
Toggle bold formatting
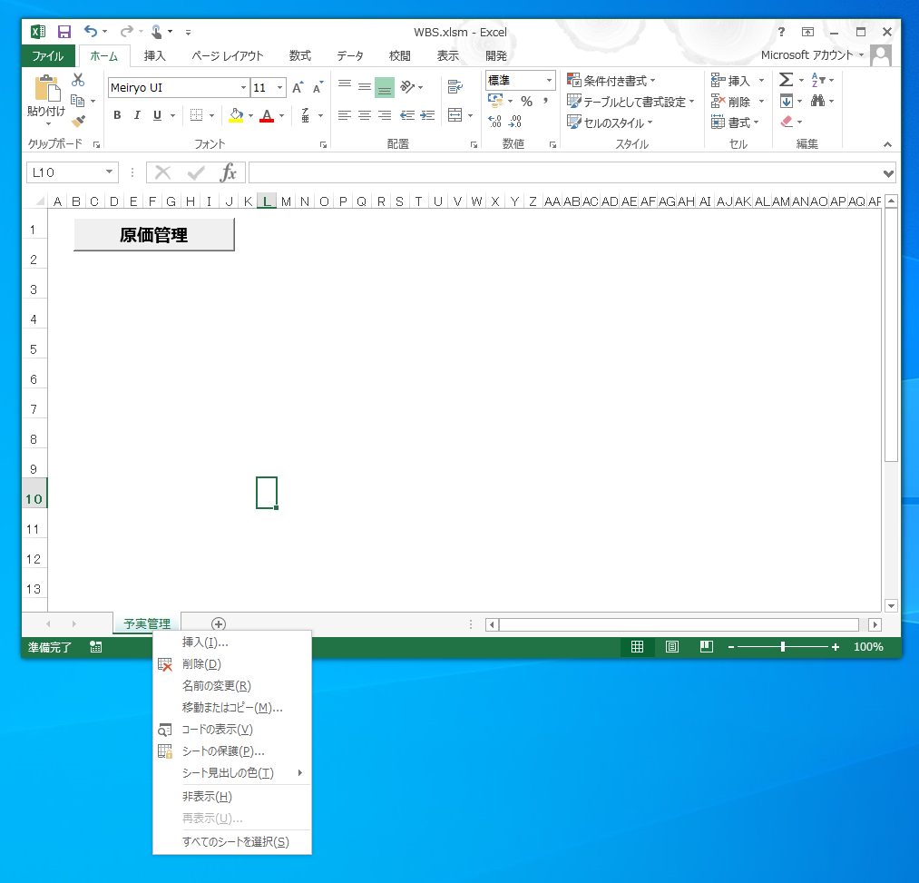[x=116, y=115]
